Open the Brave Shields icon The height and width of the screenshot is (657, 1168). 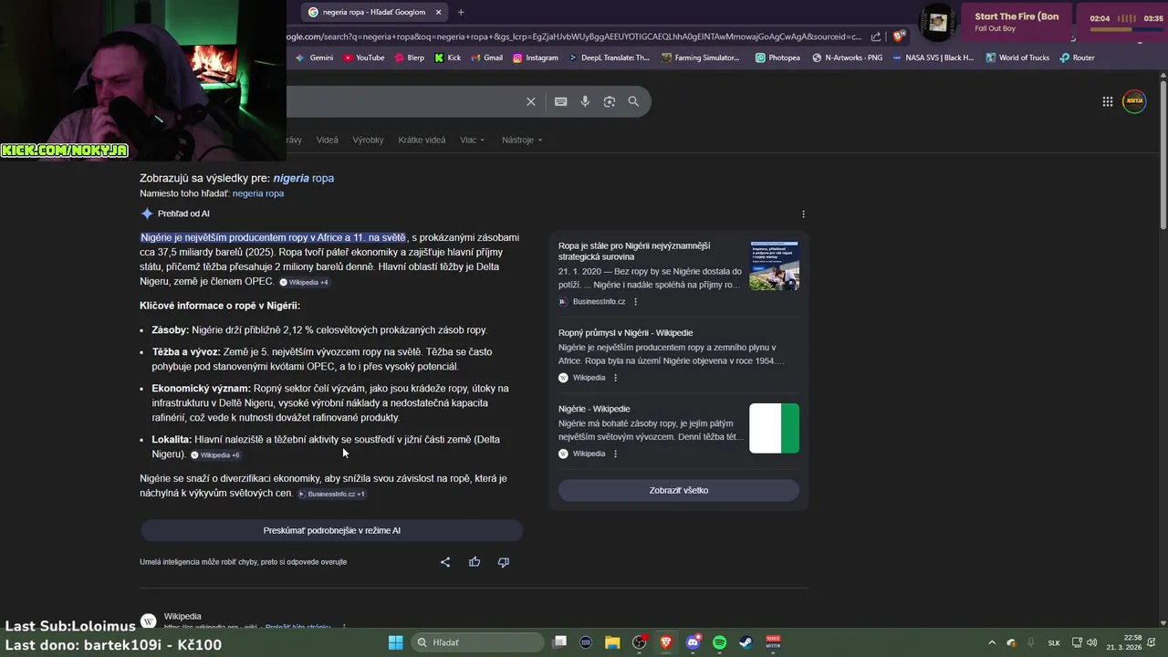coord(899,36)
